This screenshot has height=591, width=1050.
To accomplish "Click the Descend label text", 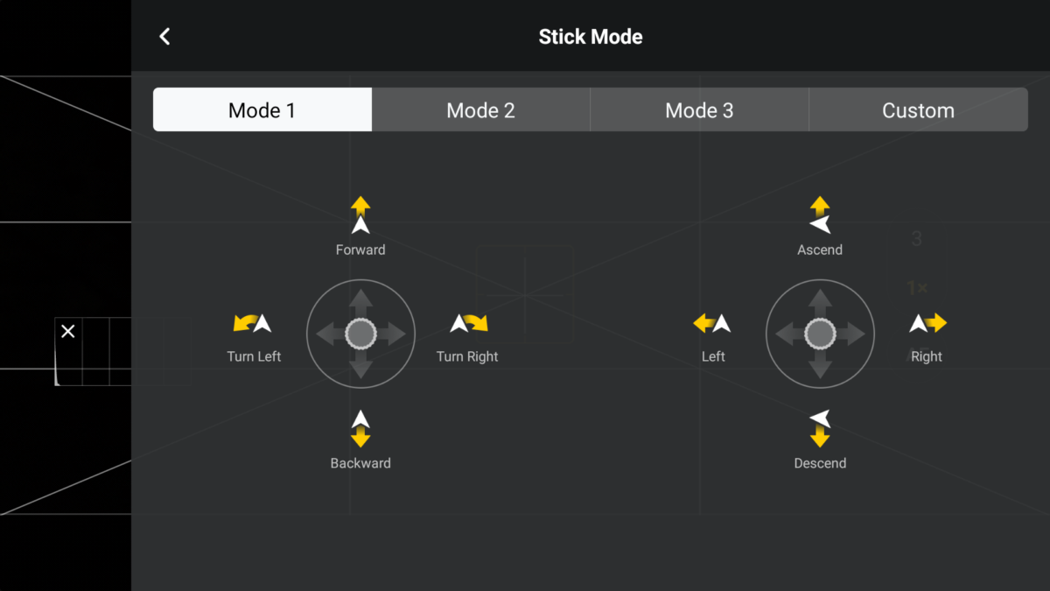I will click(x=820, y=463).
